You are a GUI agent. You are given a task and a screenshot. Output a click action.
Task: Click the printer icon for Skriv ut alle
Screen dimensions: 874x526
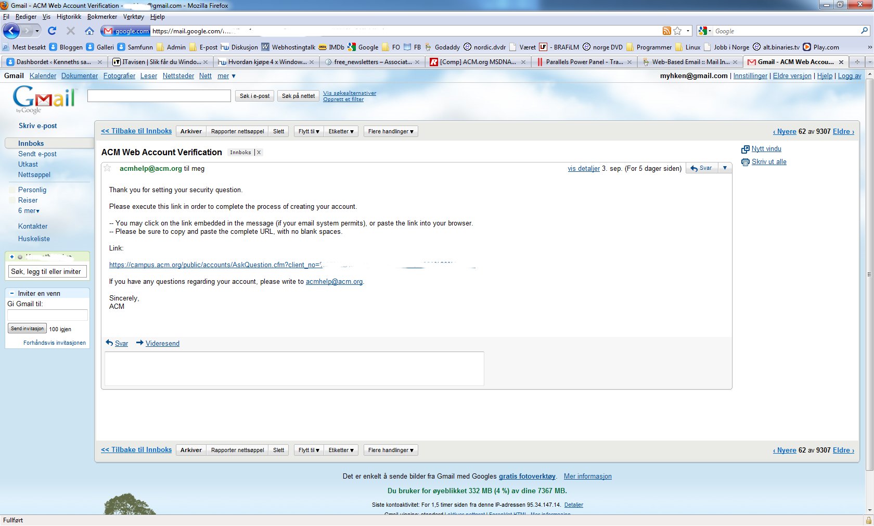(x=746, y=162)
